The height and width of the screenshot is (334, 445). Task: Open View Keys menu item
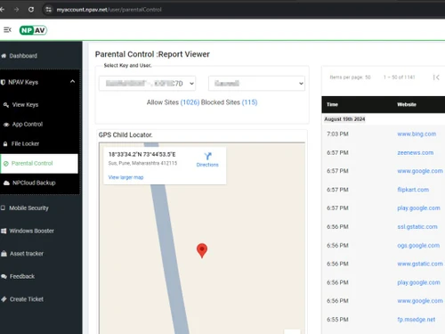point(25,105)
